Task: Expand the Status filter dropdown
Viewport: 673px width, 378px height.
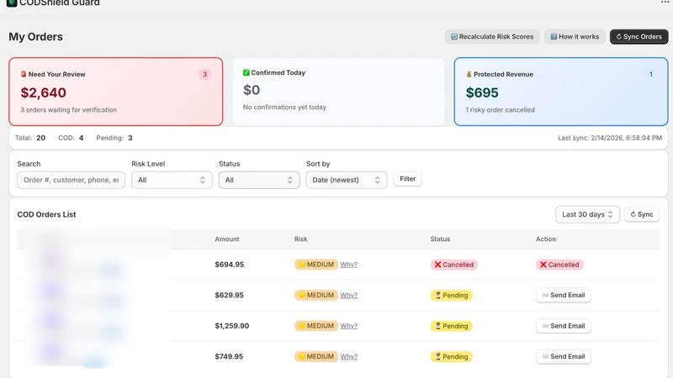Action: point(259,180)
